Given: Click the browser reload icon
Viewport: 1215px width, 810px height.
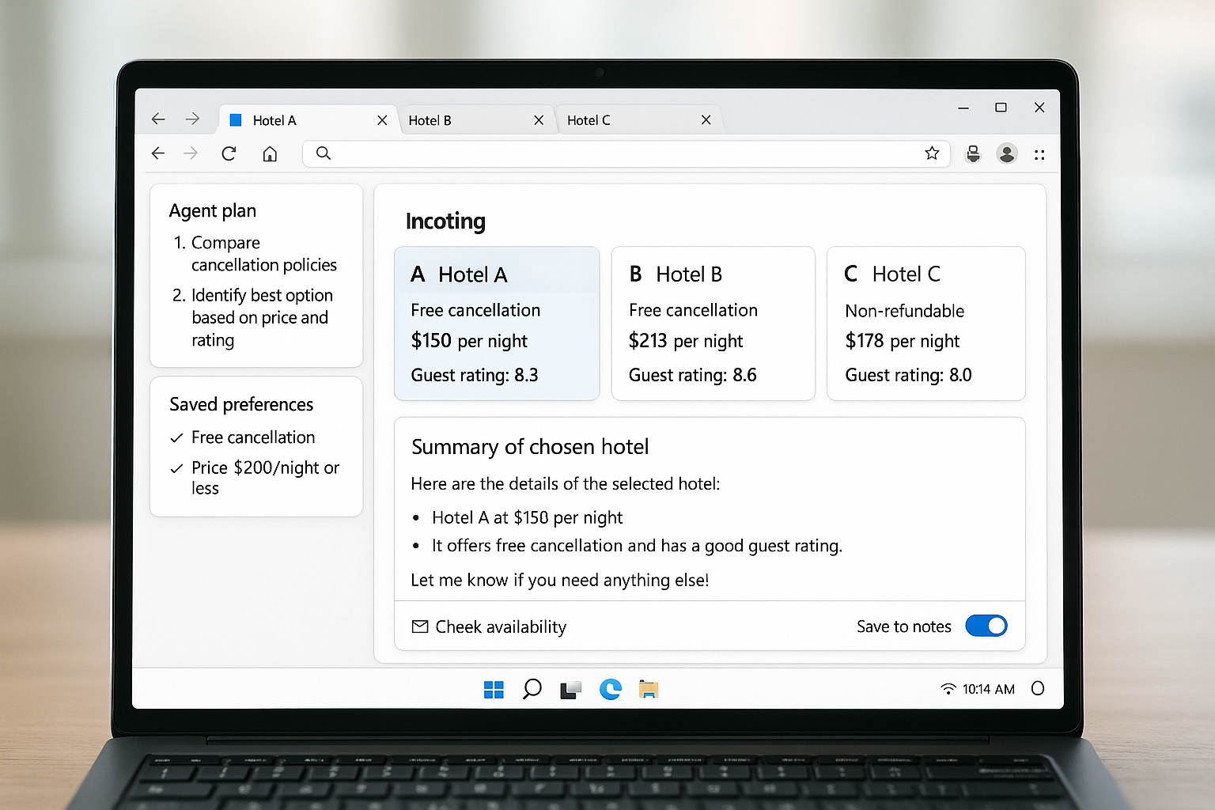Looking at the screenshot, I should point(229,153).
